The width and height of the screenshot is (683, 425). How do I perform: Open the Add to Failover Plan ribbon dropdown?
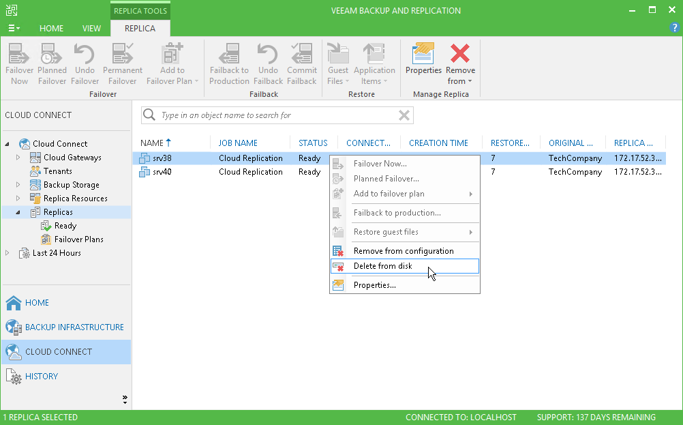172,64
